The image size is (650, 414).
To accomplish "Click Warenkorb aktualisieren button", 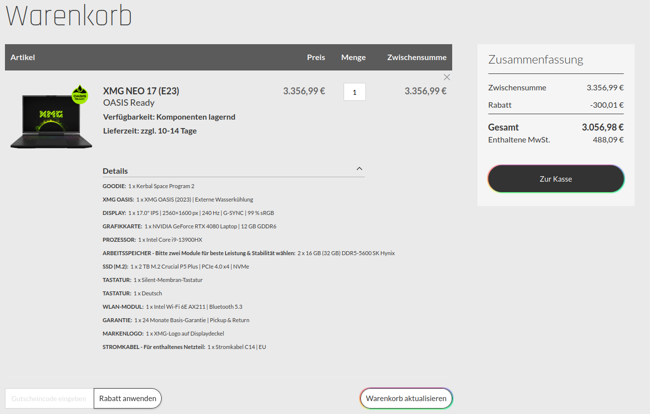I will 406,398.
